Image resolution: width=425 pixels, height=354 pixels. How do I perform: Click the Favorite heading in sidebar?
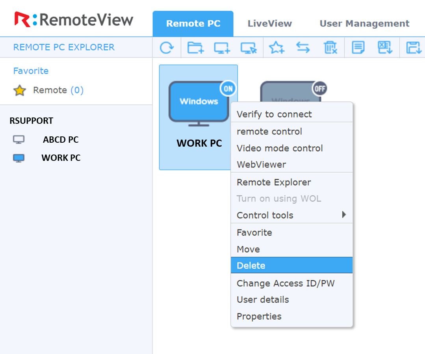pos(31,71)
